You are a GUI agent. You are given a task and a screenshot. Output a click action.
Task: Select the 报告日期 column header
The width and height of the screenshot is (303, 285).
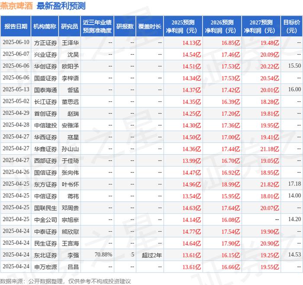16,26
